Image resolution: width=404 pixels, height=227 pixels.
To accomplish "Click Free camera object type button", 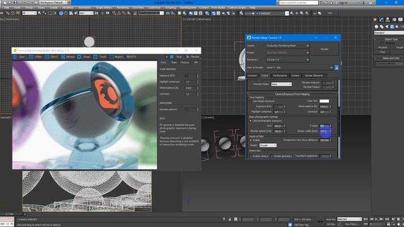I will pos(383,52).
